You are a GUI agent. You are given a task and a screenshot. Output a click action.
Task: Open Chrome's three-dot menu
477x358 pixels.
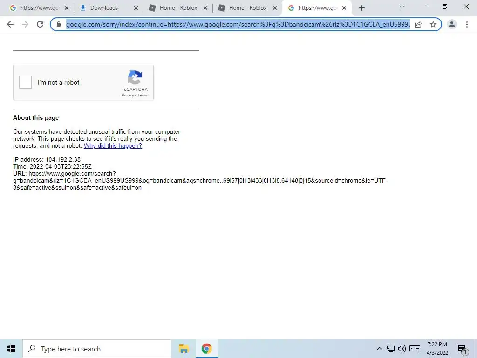click(x=467, y=24)
